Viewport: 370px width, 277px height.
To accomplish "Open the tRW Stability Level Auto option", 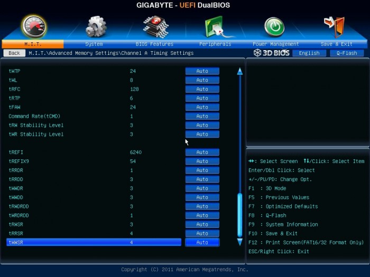I will (x=202, y=126).
